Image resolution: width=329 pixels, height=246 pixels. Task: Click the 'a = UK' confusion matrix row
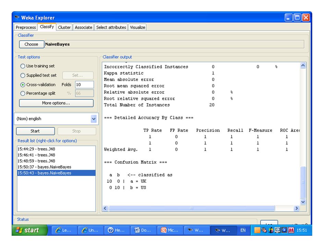coord(126,181)
